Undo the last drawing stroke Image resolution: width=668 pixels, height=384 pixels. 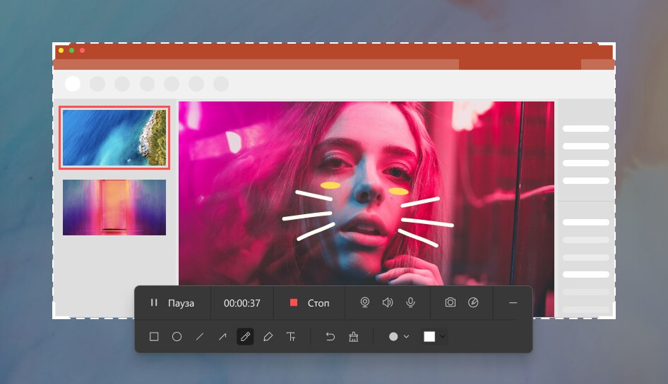tap(330, 337)
